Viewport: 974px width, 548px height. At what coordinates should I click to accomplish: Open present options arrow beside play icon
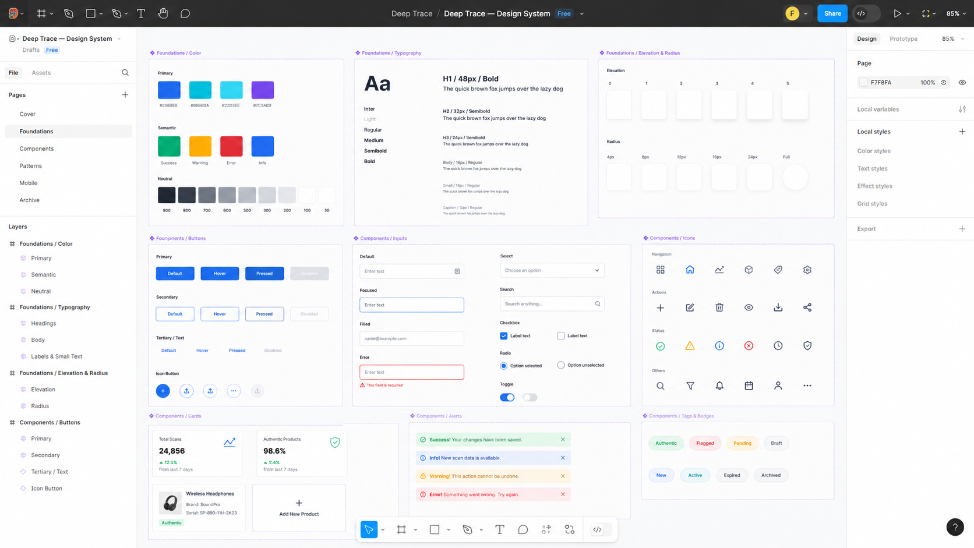[x=908, y=14]
